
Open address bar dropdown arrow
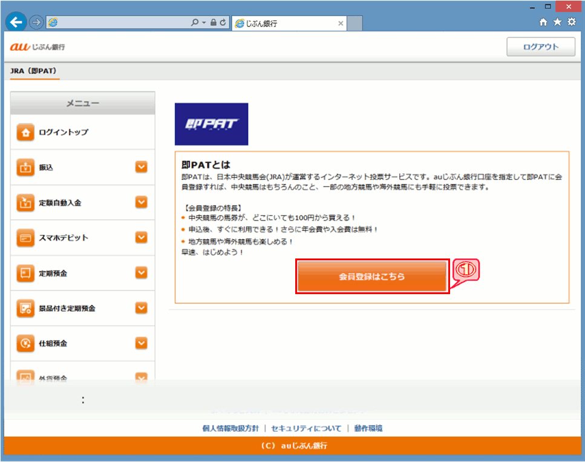(x=204, y=23)
